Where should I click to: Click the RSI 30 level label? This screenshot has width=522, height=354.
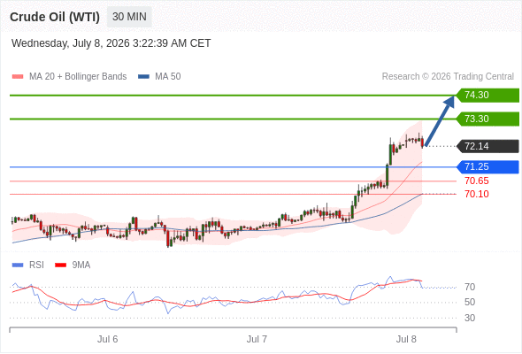470,318
